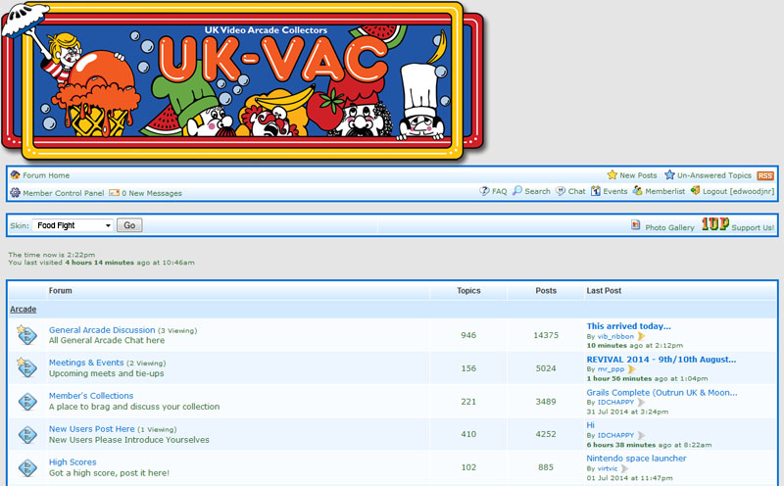Click the Member's Collections forum icon
This screenshot has width=784, height=486.
(x=27, y=401)
